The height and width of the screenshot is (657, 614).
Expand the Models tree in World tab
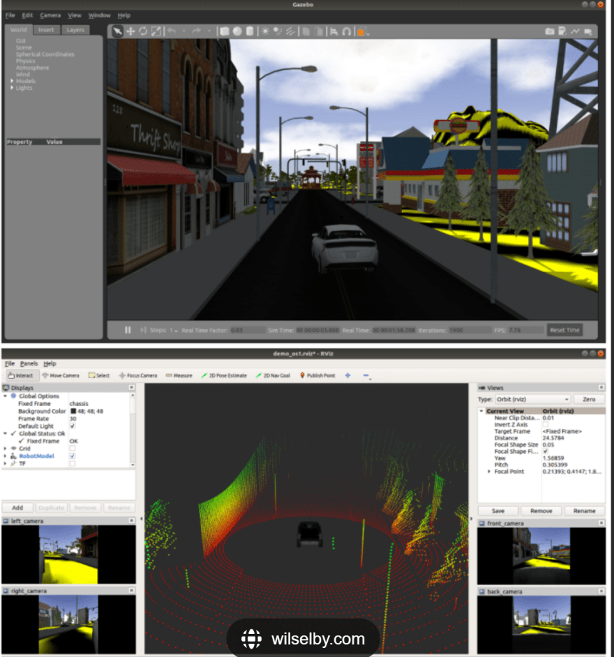[x=13, y=81]
